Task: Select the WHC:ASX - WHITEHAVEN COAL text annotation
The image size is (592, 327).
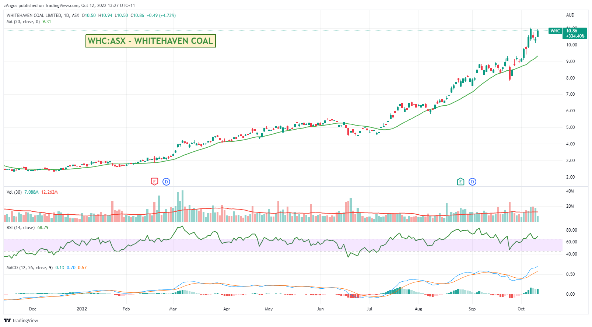Action: [151, 41]
